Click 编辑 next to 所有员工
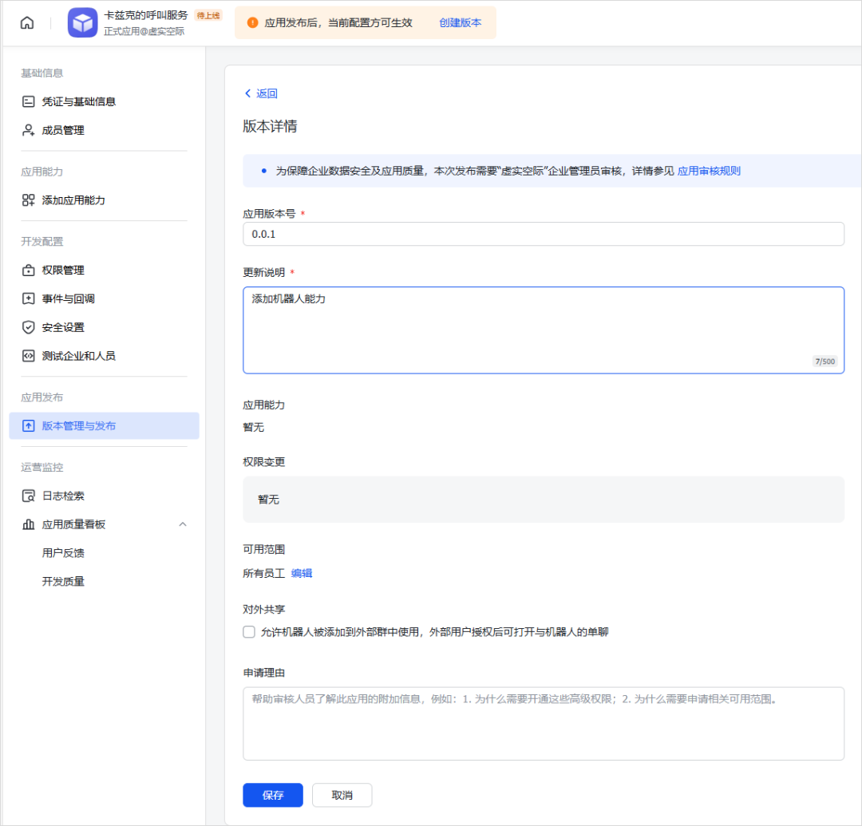Image resolution: width=862 pixels, height=826 pixels. [x=302, y=573]
